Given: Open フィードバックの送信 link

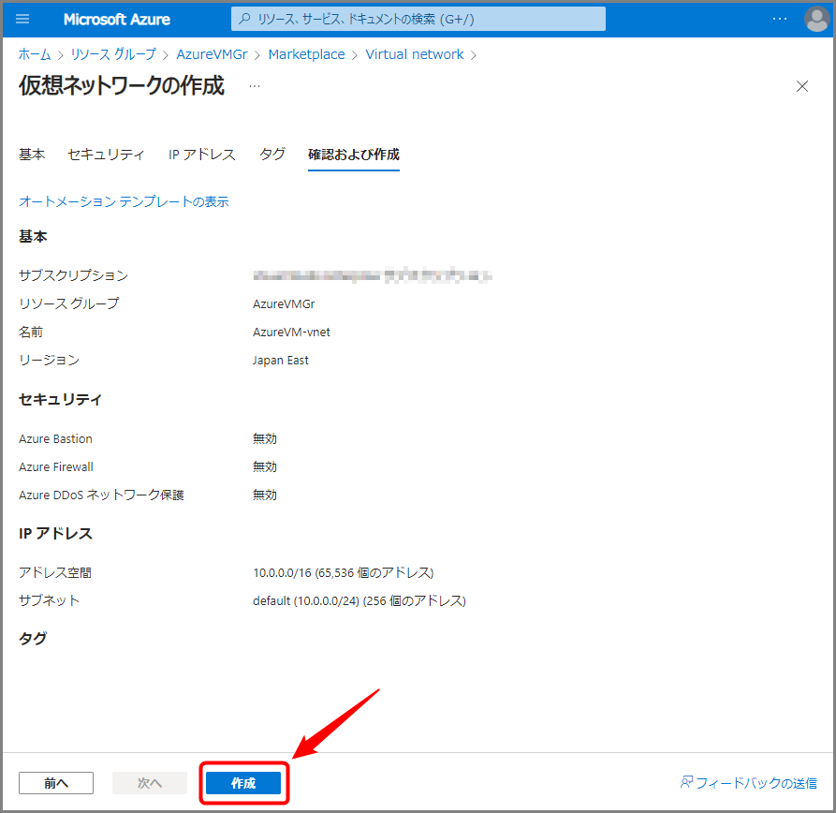Looking at the screenshot, I should [x=748, y=783].
